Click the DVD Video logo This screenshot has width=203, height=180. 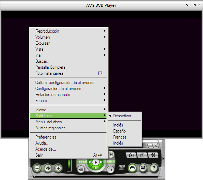[122, 167]
